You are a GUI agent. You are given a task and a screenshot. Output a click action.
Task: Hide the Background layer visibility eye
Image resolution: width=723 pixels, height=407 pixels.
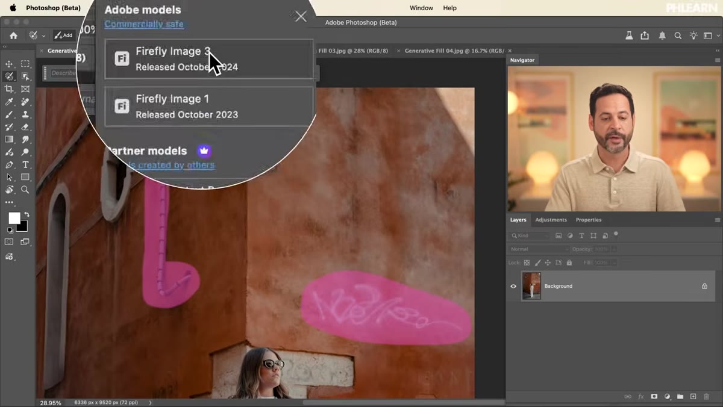pos(513,286)
